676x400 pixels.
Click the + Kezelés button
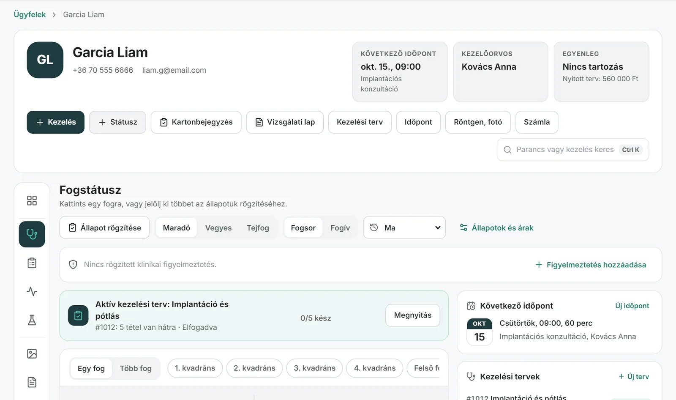coord(56,122)
